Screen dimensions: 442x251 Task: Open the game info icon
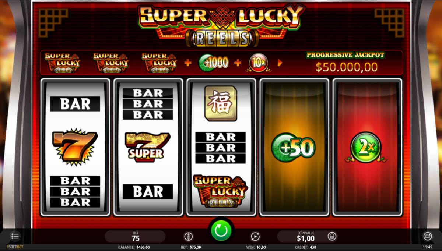[x=188, y=236]
